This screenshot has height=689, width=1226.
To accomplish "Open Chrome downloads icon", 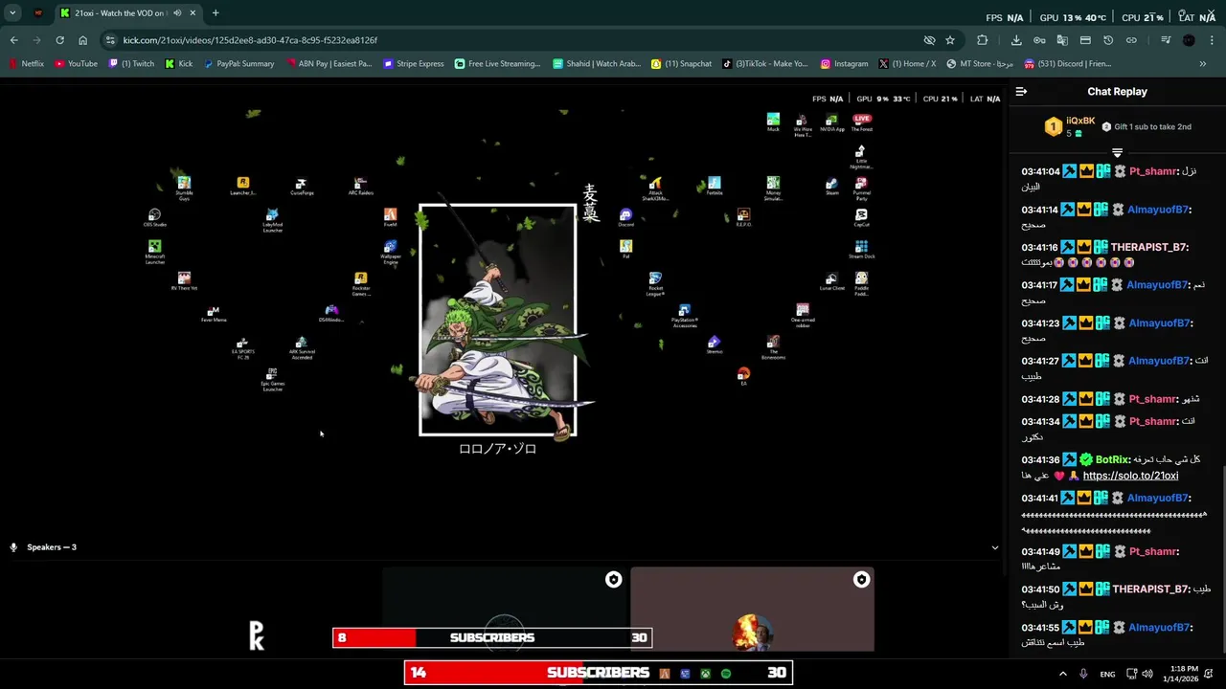I will pyautogui.click(x=1016, y=40).
